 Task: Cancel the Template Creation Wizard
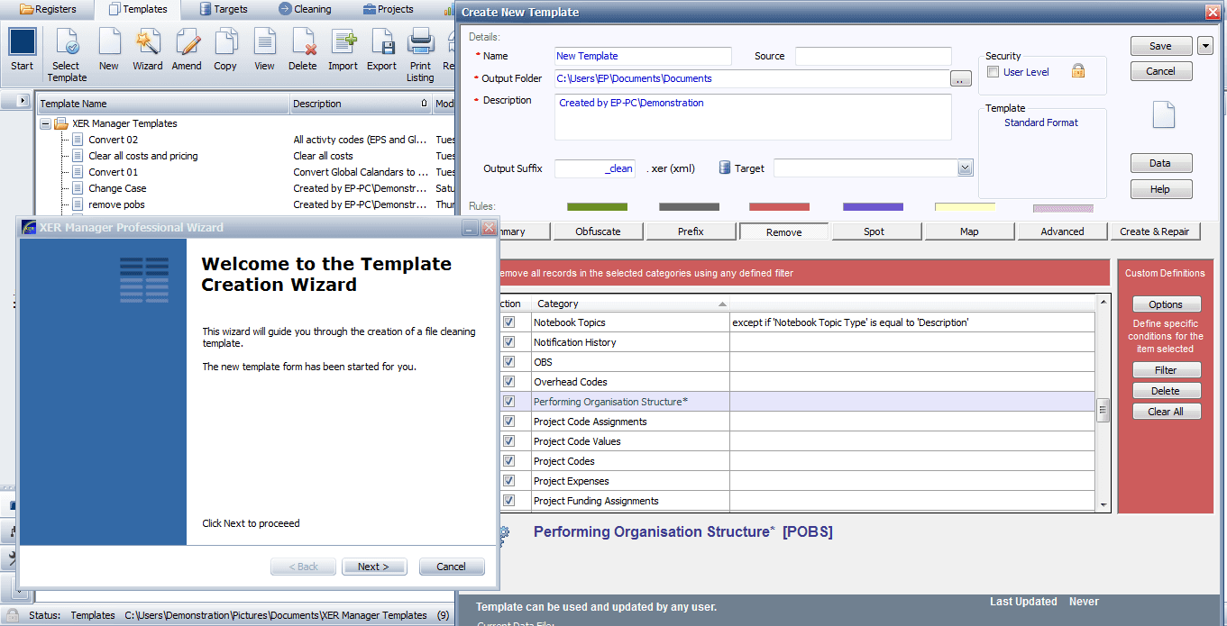452,567
